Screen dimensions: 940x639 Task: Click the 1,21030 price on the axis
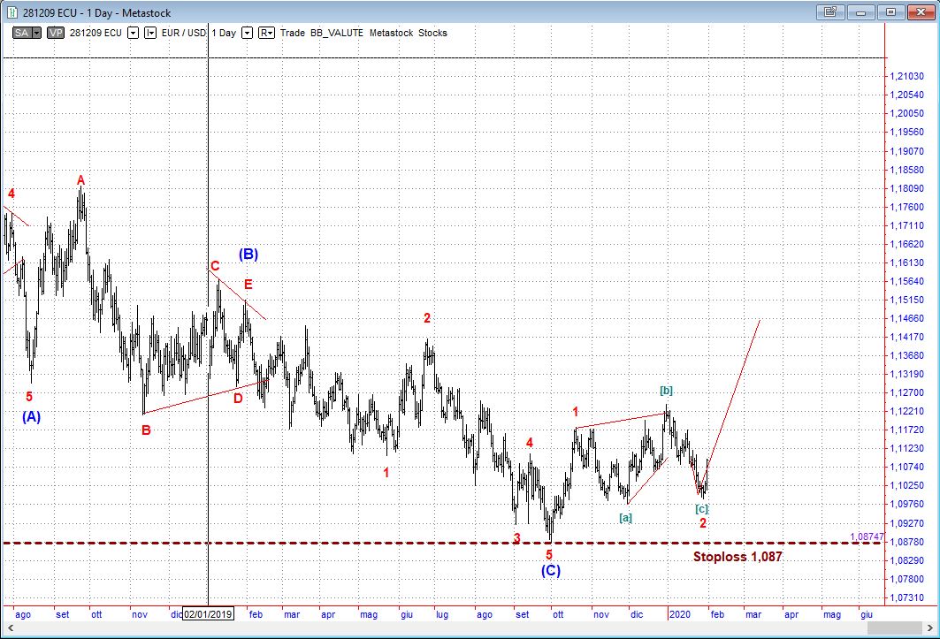pyautogui.click(x=907, y=76)
